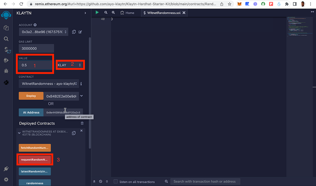This screenshot has width=316, height=186.
Task: Open the Search sidebar icon
Action: coord(6,39)
